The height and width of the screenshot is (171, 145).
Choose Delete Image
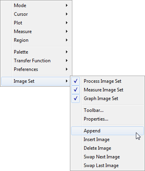tap(107, 148)
